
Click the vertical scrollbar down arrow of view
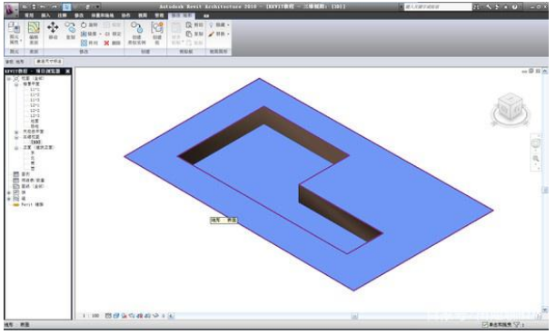[545, 309]
